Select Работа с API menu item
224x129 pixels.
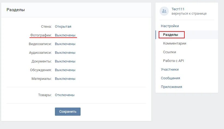173,61
